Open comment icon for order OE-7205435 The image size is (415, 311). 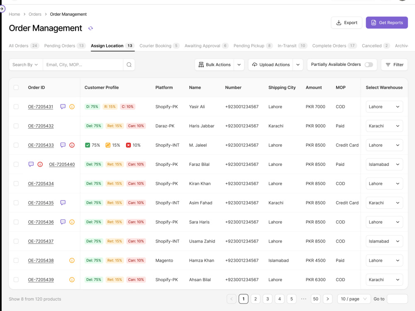point(63,203)
